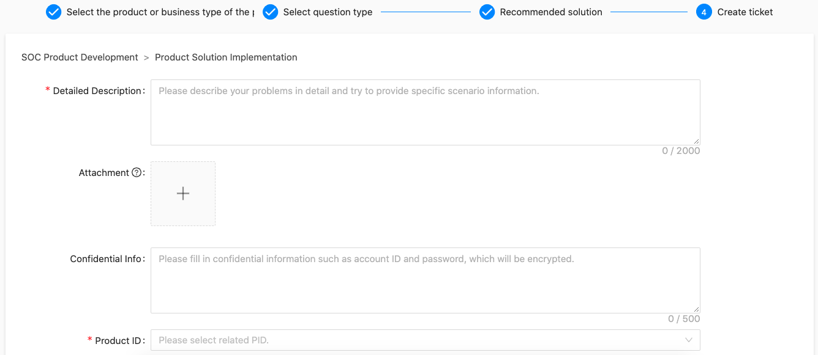This screenshot has width=818, height=355.
Task: Focus the Confidential Info text area
Action: tap(426, 280)
